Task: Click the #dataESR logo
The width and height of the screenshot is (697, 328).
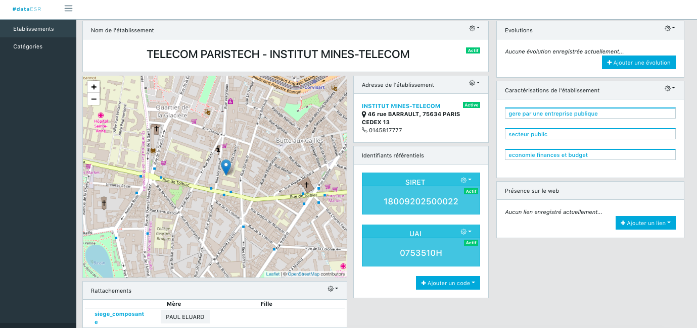Action: 27,9
